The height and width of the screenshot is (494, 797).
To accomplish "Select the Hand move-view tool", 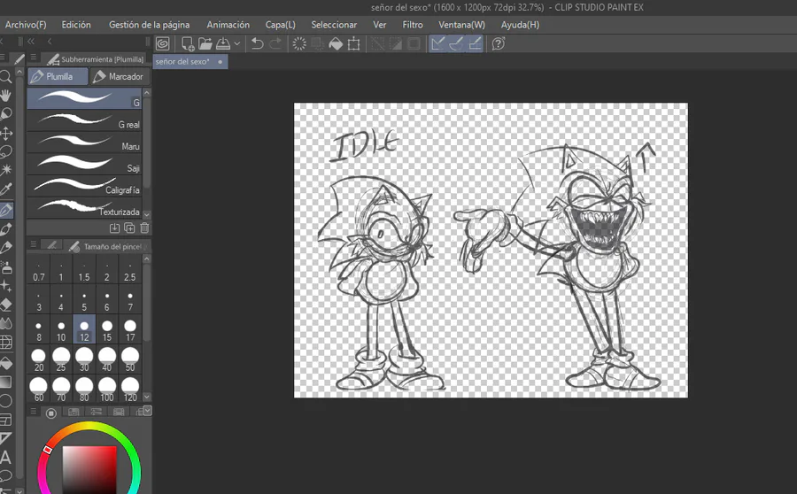I will click(x=6, y=95).
